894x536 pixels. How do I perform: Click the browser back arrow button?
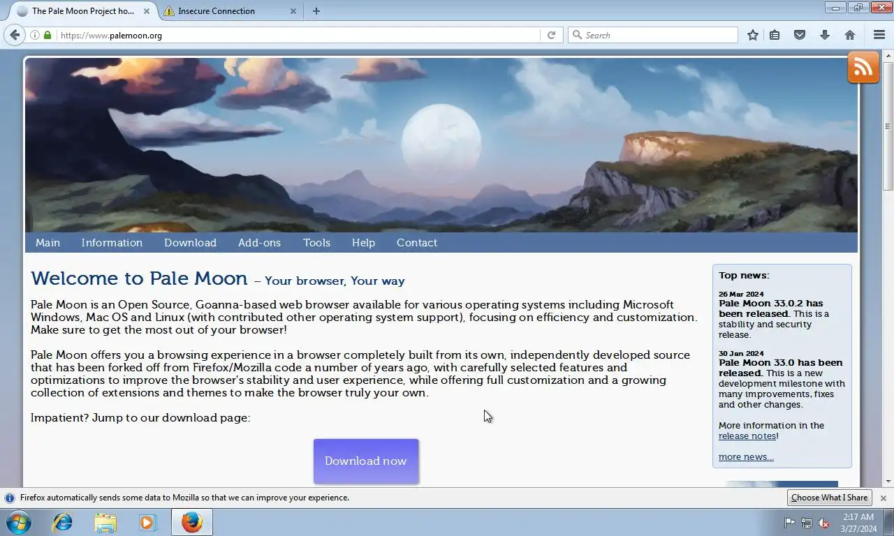15,35
